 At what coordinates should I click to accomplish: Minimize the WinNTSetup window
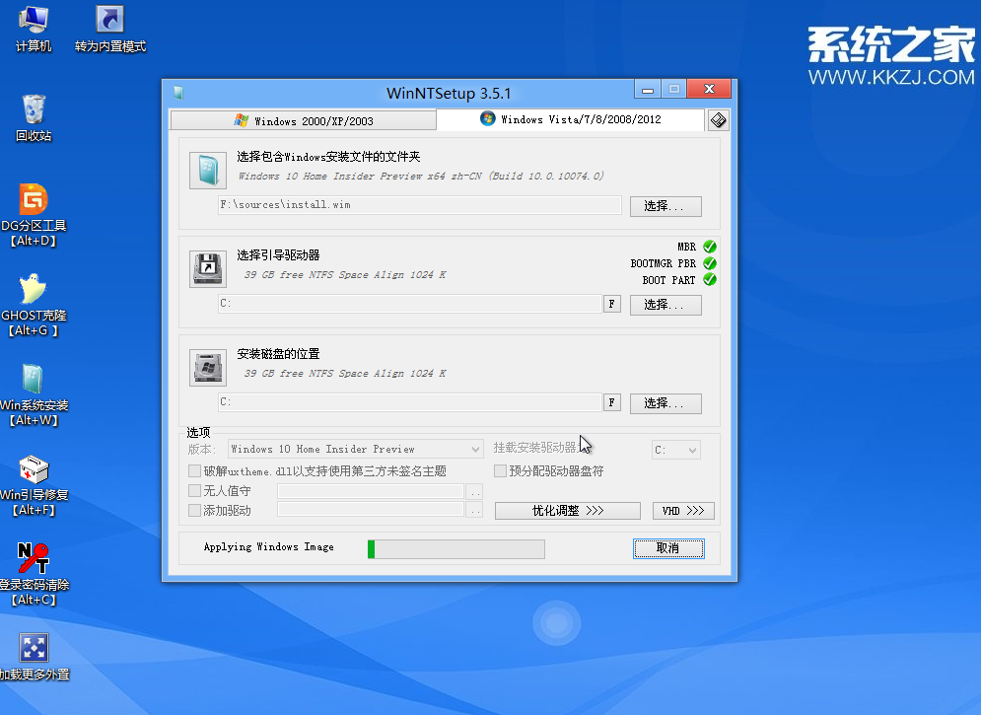[x=648, y=89]
